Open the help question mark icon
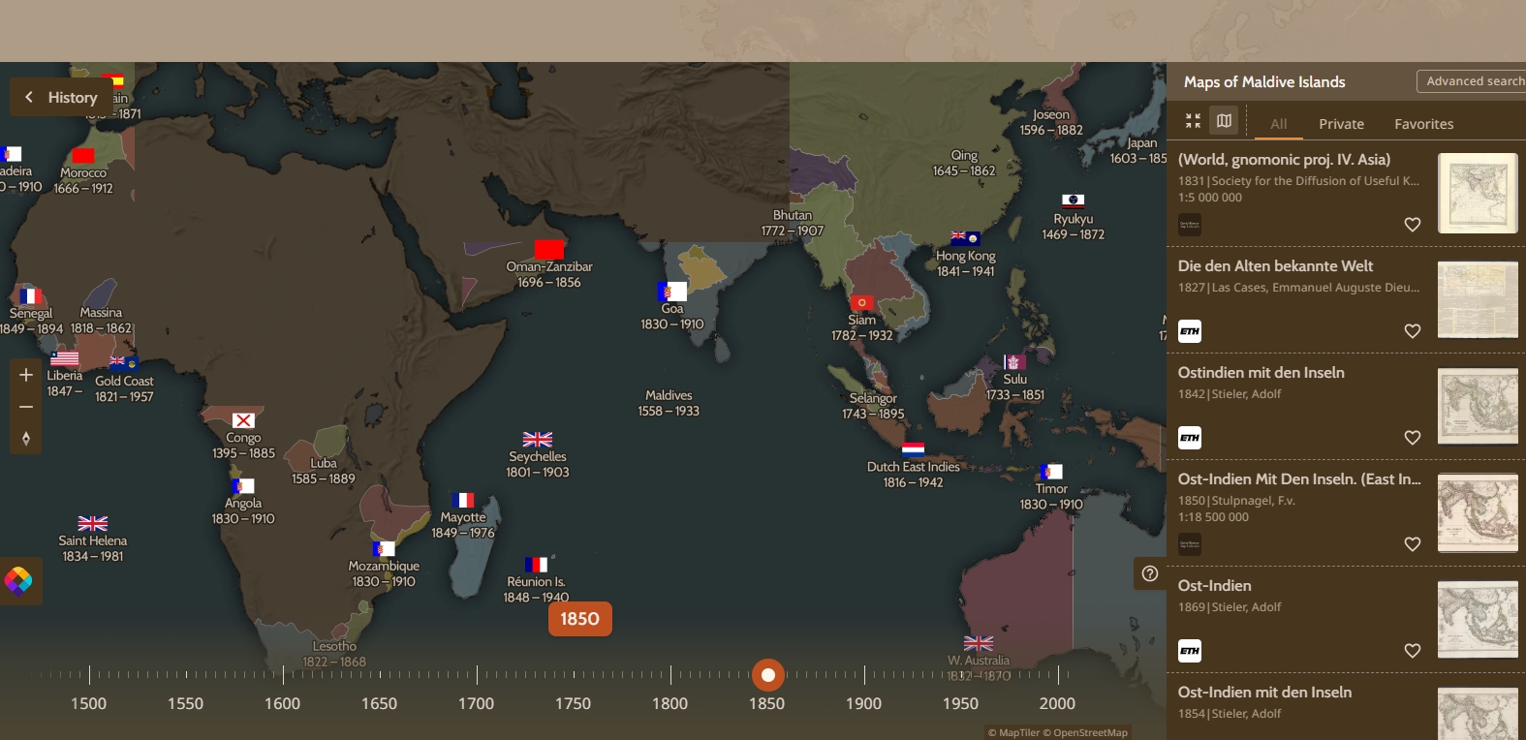This screenshot has height=740, width=1526. (1150, 573)
